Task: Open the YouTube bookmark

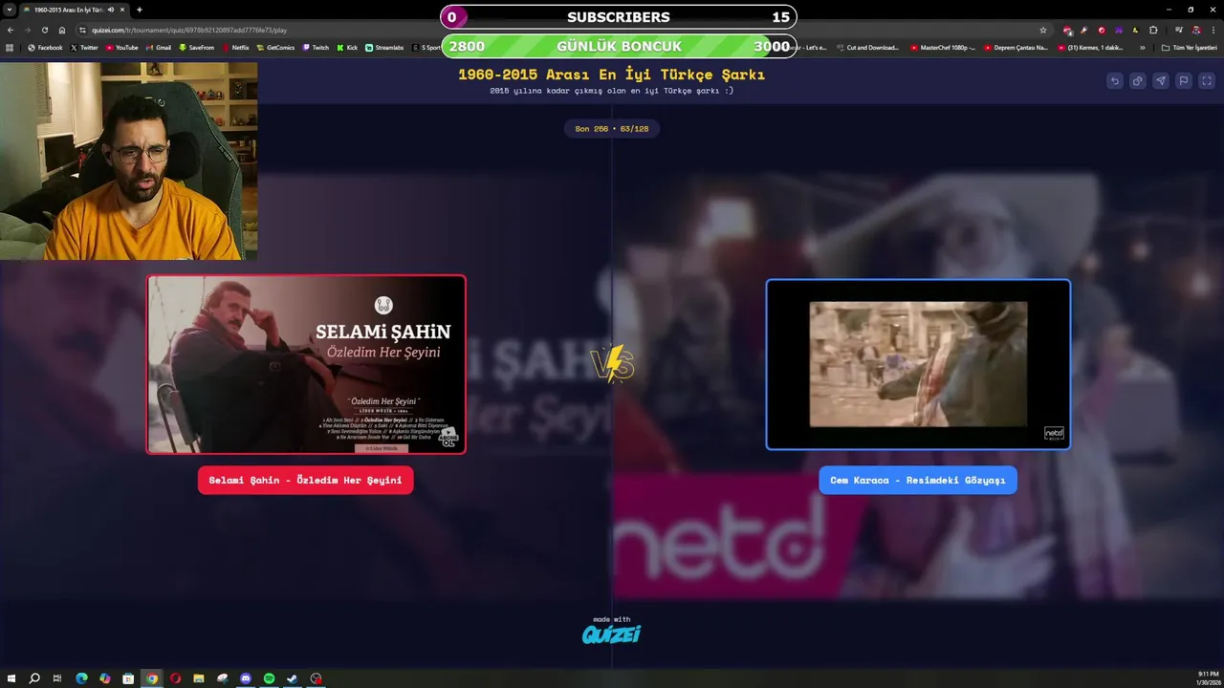Action: (x=122, y=47)
